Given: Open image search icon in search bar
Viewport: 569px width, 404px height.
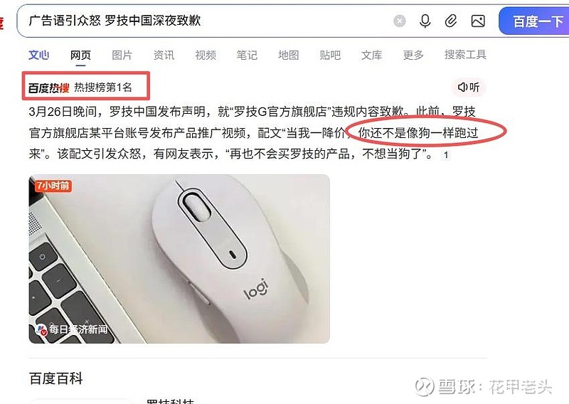Looking at the screenshot, I should [478, 21].
